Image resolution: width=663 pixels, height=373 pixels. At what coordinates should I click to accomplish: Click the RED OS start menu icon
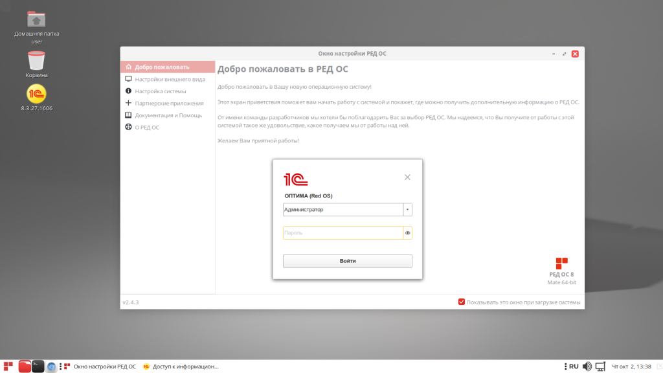(x=8, y=367)
